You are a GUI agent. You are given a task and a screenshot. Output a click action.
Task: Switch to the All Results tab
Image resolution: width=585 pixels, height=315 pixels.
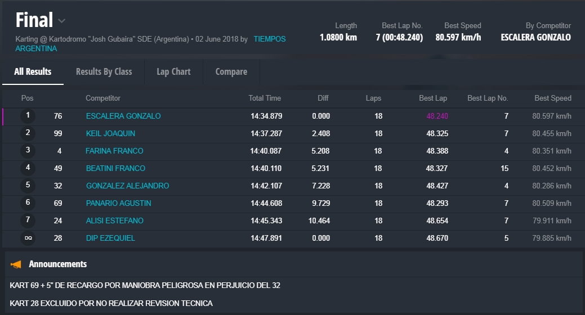point(33,71)
